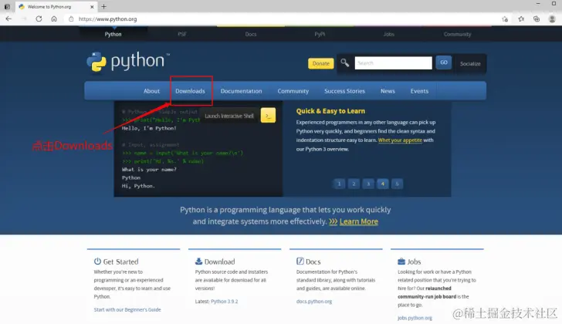Switch to slideshow slide 3

pos(368,184)
